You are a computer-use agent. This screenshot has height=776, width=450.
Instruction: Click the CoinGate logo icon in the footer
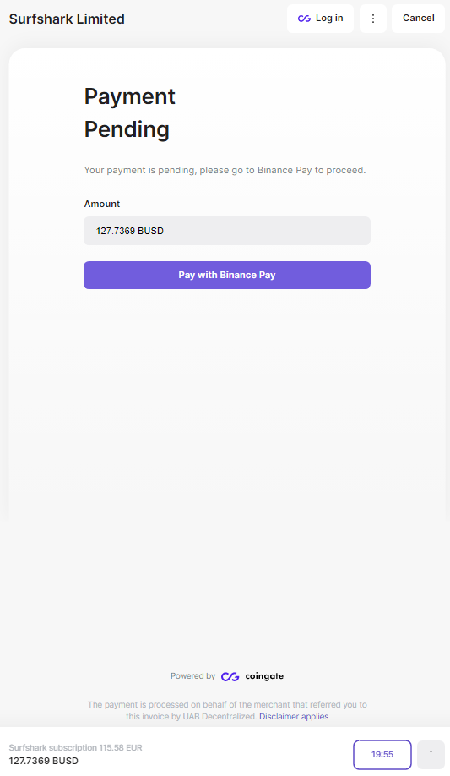pyautogui.click(x=230, y=676)
